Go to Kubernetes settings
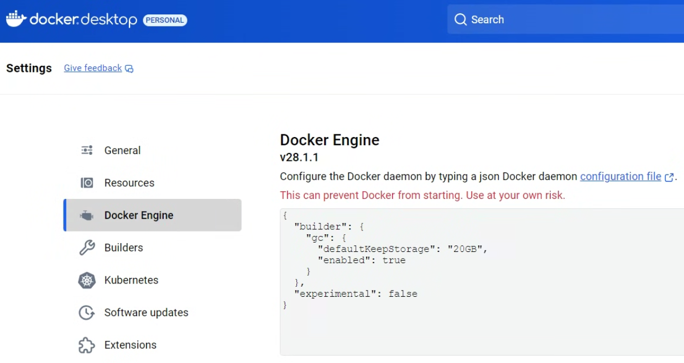 click(131, 280)
